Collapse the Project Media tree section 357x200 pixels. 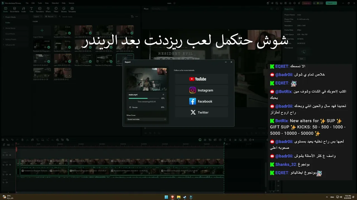[3, 17]
